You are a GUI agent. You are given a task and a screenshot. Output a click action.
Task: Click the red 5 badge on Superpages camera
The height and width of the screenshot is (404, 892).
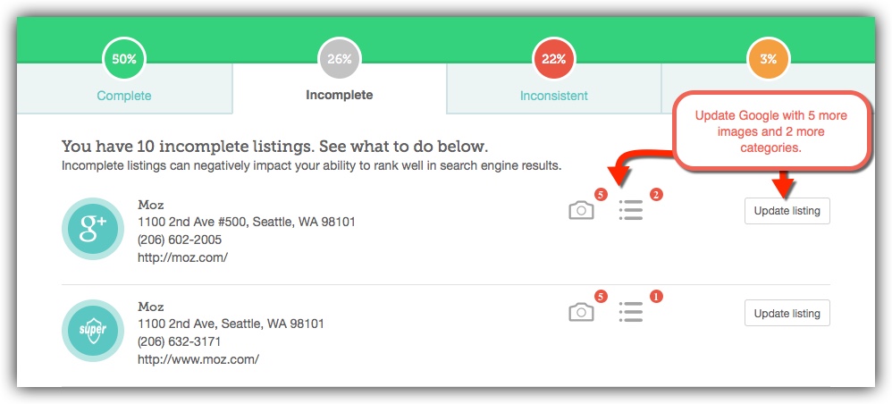coord(601,297)
